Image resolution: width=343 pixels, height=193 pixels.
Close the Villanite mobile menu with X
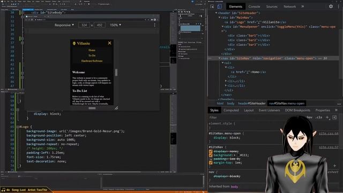click(x=109, y=43)
